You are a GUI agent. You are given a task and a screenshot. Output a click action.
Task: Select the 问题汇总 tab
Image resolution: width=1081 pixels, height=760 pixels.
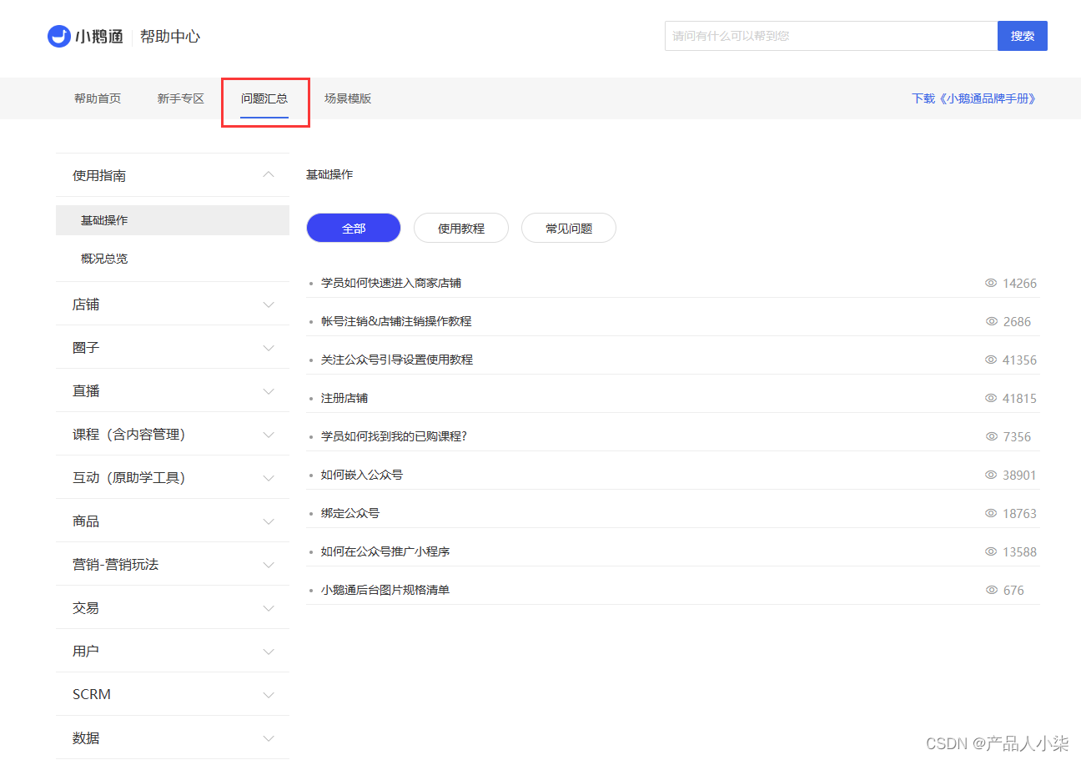pos(264,98)
